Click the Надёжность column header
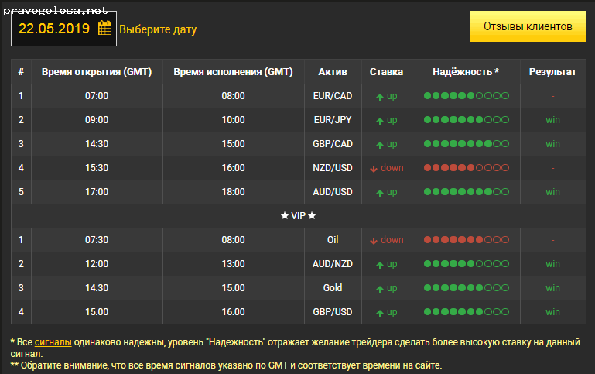The image size is (595, 374). tap(466, 72)
